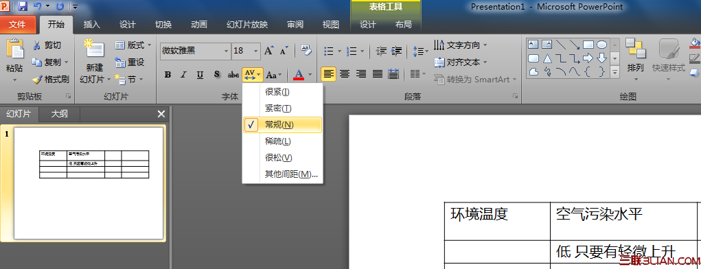This screenshot has width=701, height=269.
Task: Toggle text shadow S button
Action: (217, 75)
